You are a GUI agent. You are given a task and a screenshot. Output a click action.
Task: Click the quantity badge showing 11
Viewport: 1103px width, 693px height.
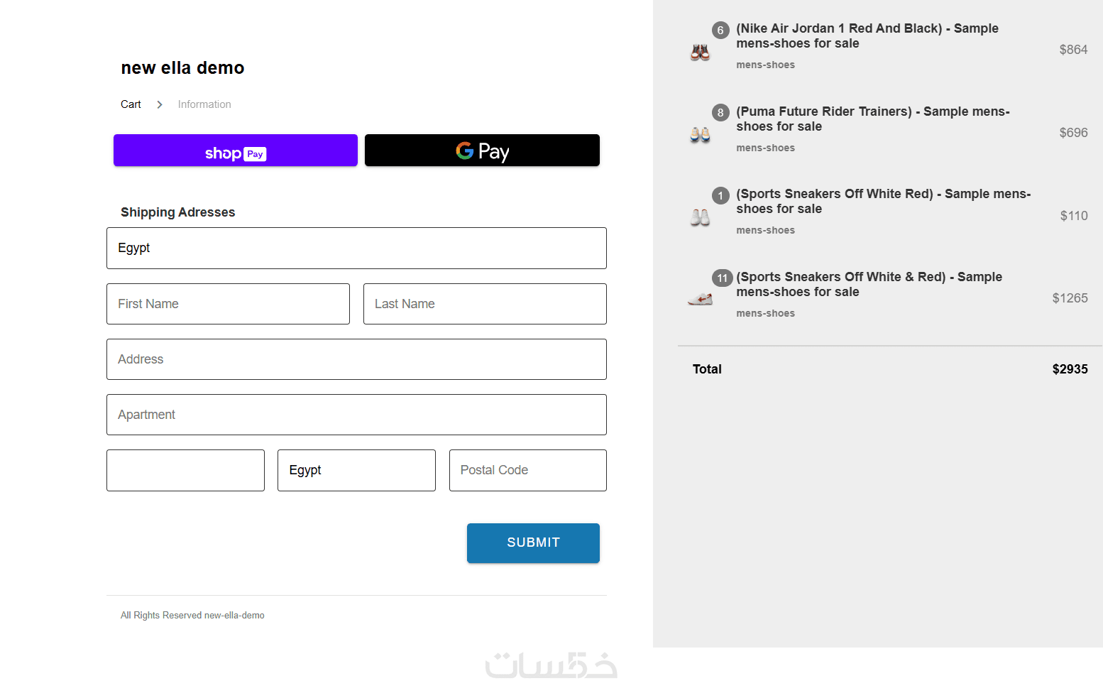(722, 278)
